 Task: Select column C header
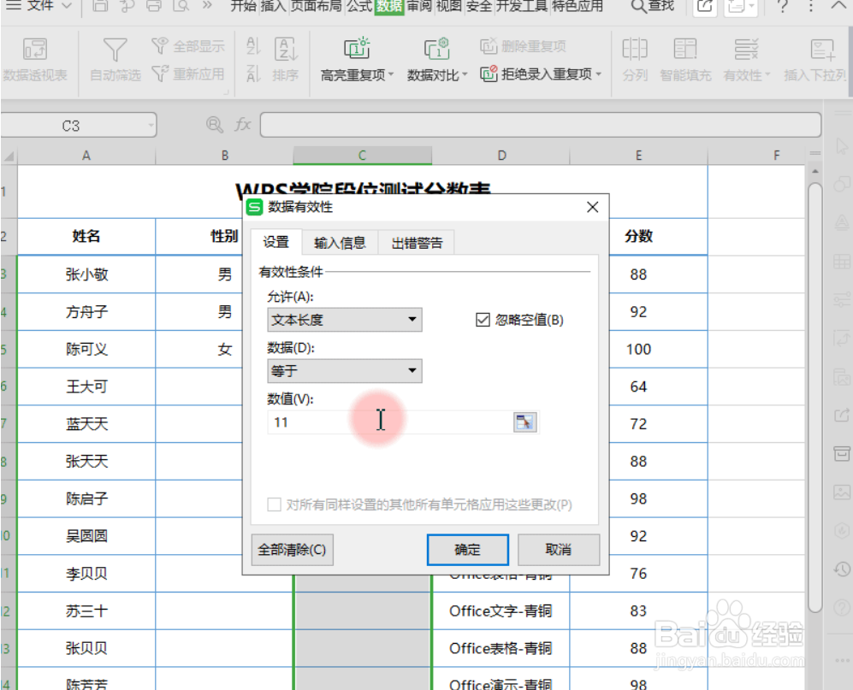click(362, 156)
